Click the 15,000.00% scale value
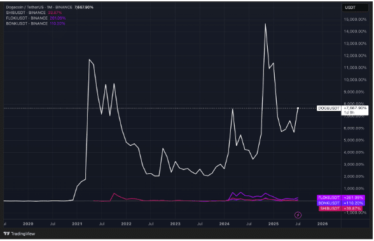The width and height of the screenshot is (374, 241). [355, 20]
